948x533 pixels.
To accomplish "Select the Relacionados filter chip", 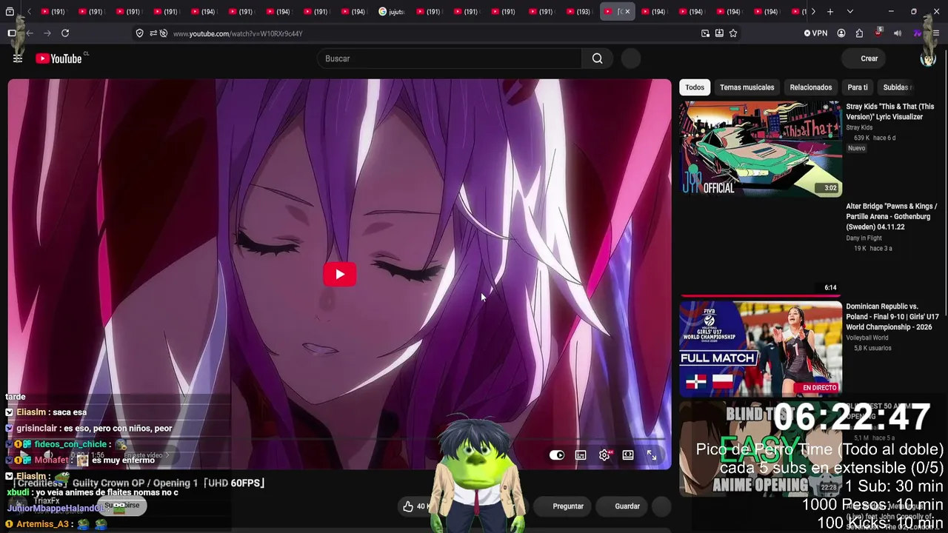I will point(810,87).
